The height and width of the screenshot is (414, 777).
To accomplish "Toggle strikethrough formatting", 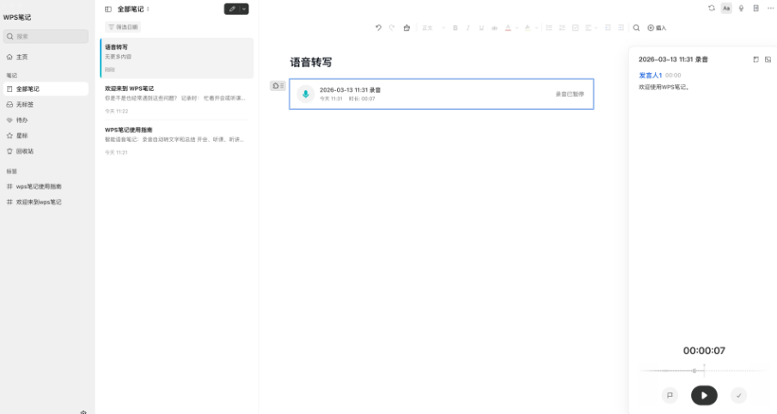I will click(494, 27).
